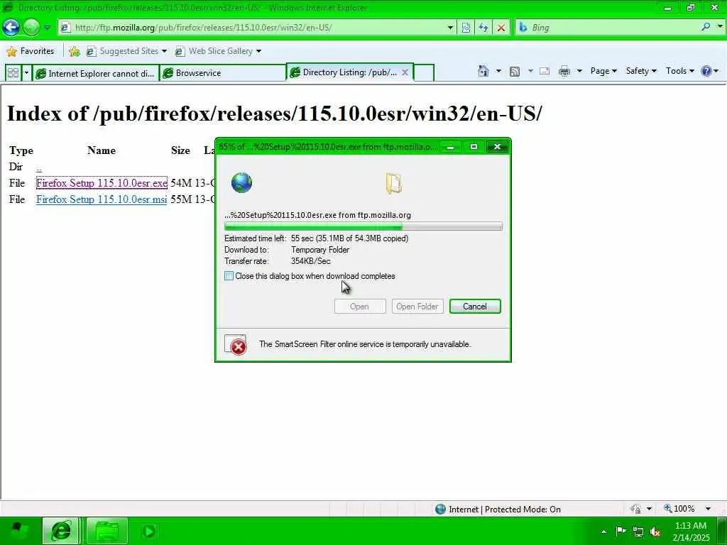Expand the Print options dropdown arrow

[x=579, y=71]
